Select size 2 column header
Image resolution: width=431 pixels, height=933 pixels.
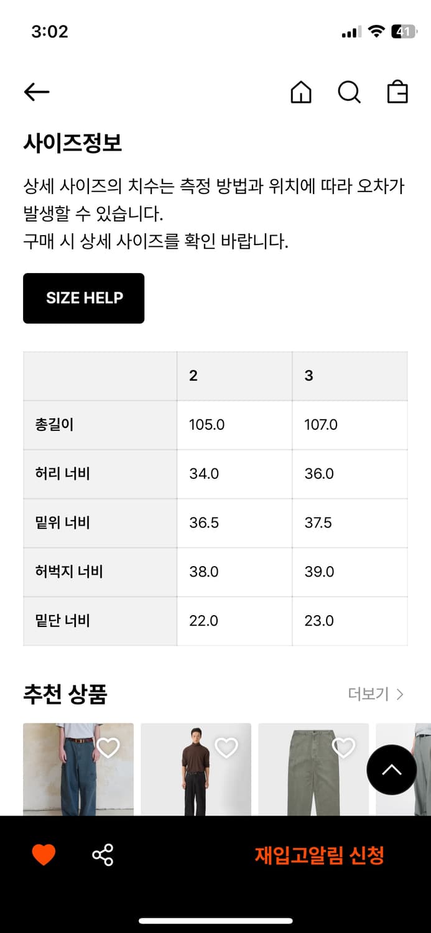[x=193, y=376]
